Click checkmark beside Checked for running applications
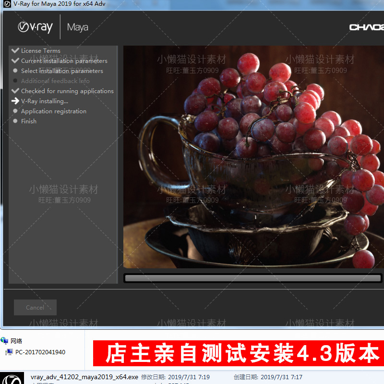The width and height of the screenshot is (384, 384). coord(15,91)
